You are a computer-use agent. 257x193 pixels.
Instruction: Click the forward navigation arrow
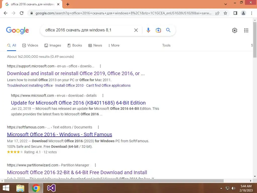(14, 13)
